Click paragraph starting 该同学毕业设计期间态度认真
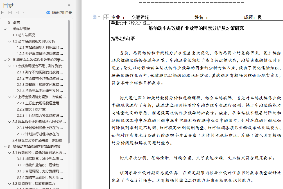 point(196,177)
